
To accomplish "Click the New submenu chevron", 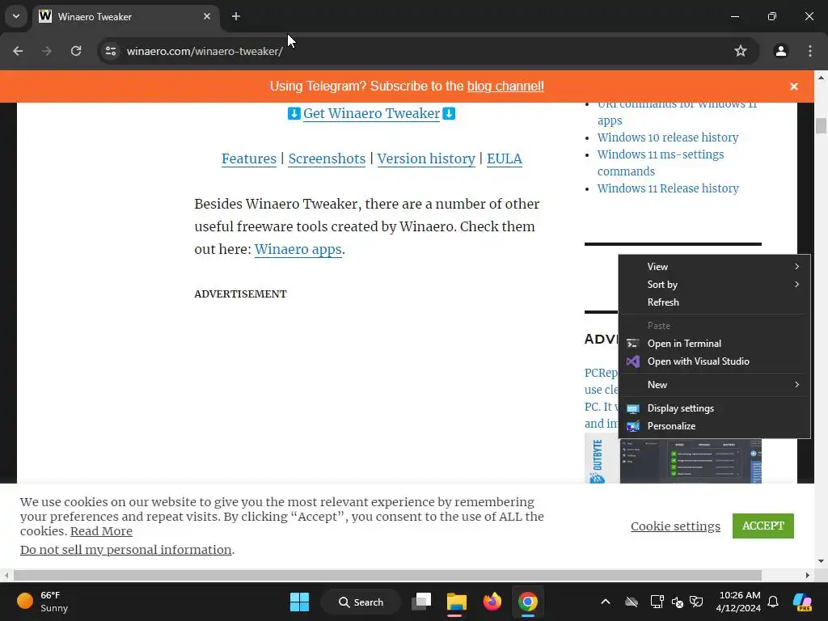I will pos(796,385).
